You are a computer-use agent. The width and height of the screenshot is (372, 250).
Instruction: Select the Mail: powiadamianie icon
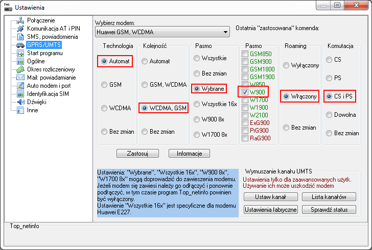[20, 78]
